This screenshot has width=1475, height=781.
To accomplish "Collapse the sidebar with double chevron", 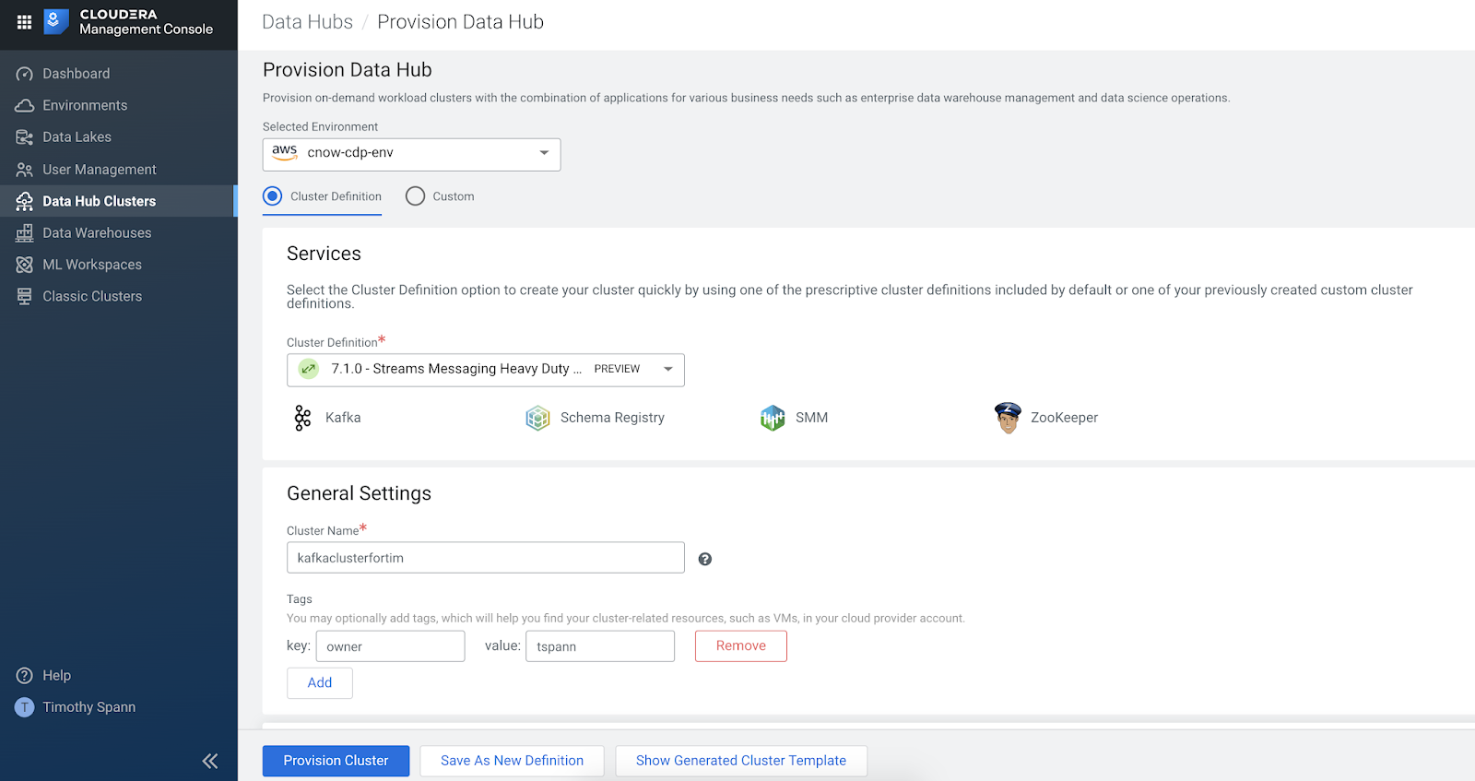I will point(210,761).
